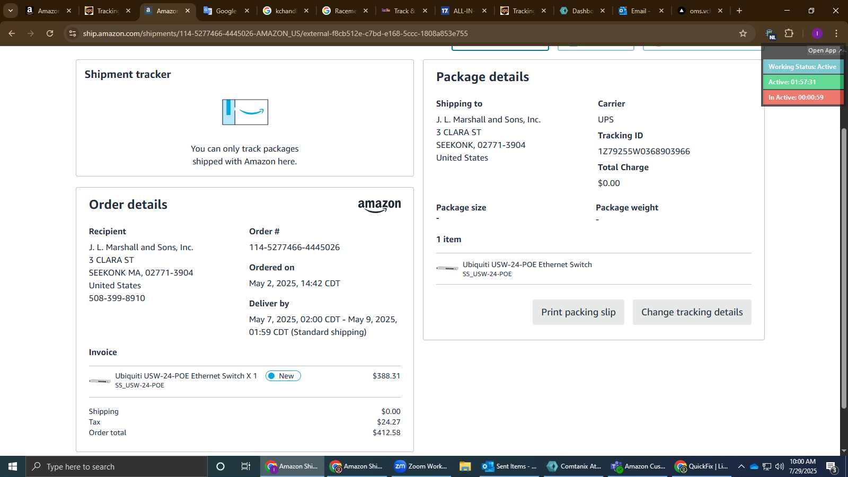Image resolution: width=848 pixels, height=477 pixels.
Task: Click the taskbar search box
Action: point(117,466)
